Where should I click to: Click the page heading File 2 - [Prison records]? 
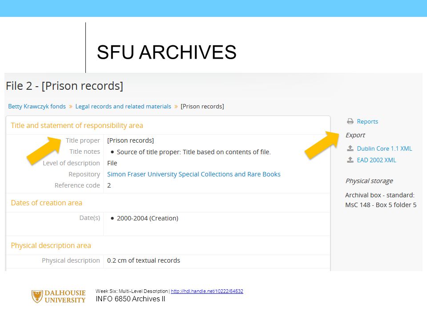point(64,86)
